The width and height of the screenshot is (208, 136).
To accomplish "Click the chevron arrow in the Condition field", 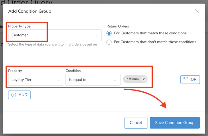I will (x=115, y=80).
